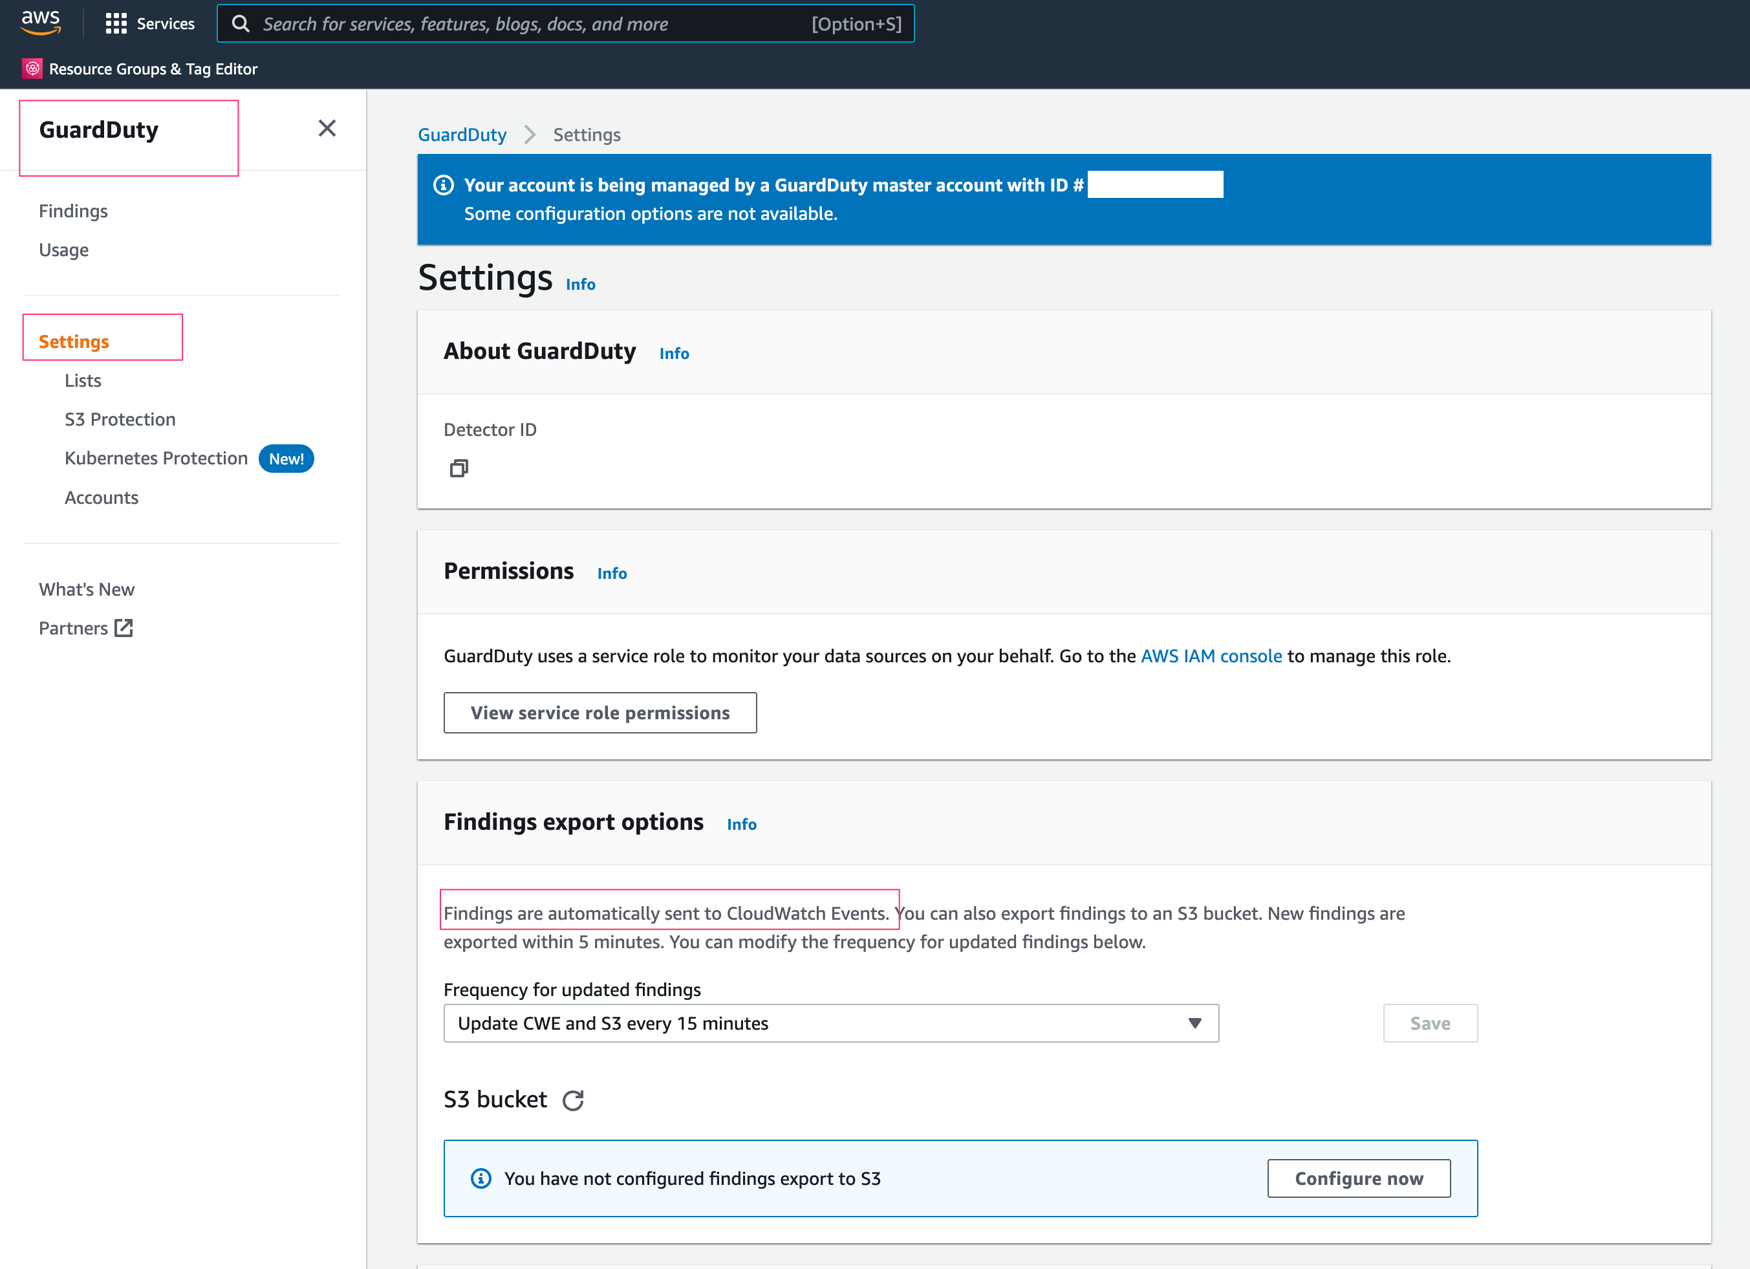The image size is (1750, 1269).
Task: Open Resource Groups & Tag Editor shortcut icon
Action: tap(32, 69)
